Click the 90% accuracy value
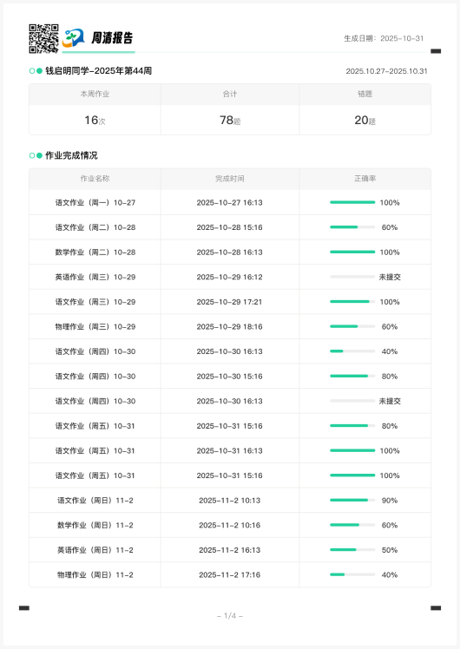Image resolution: width=460 pixels, height=649 pixels. 390,501
